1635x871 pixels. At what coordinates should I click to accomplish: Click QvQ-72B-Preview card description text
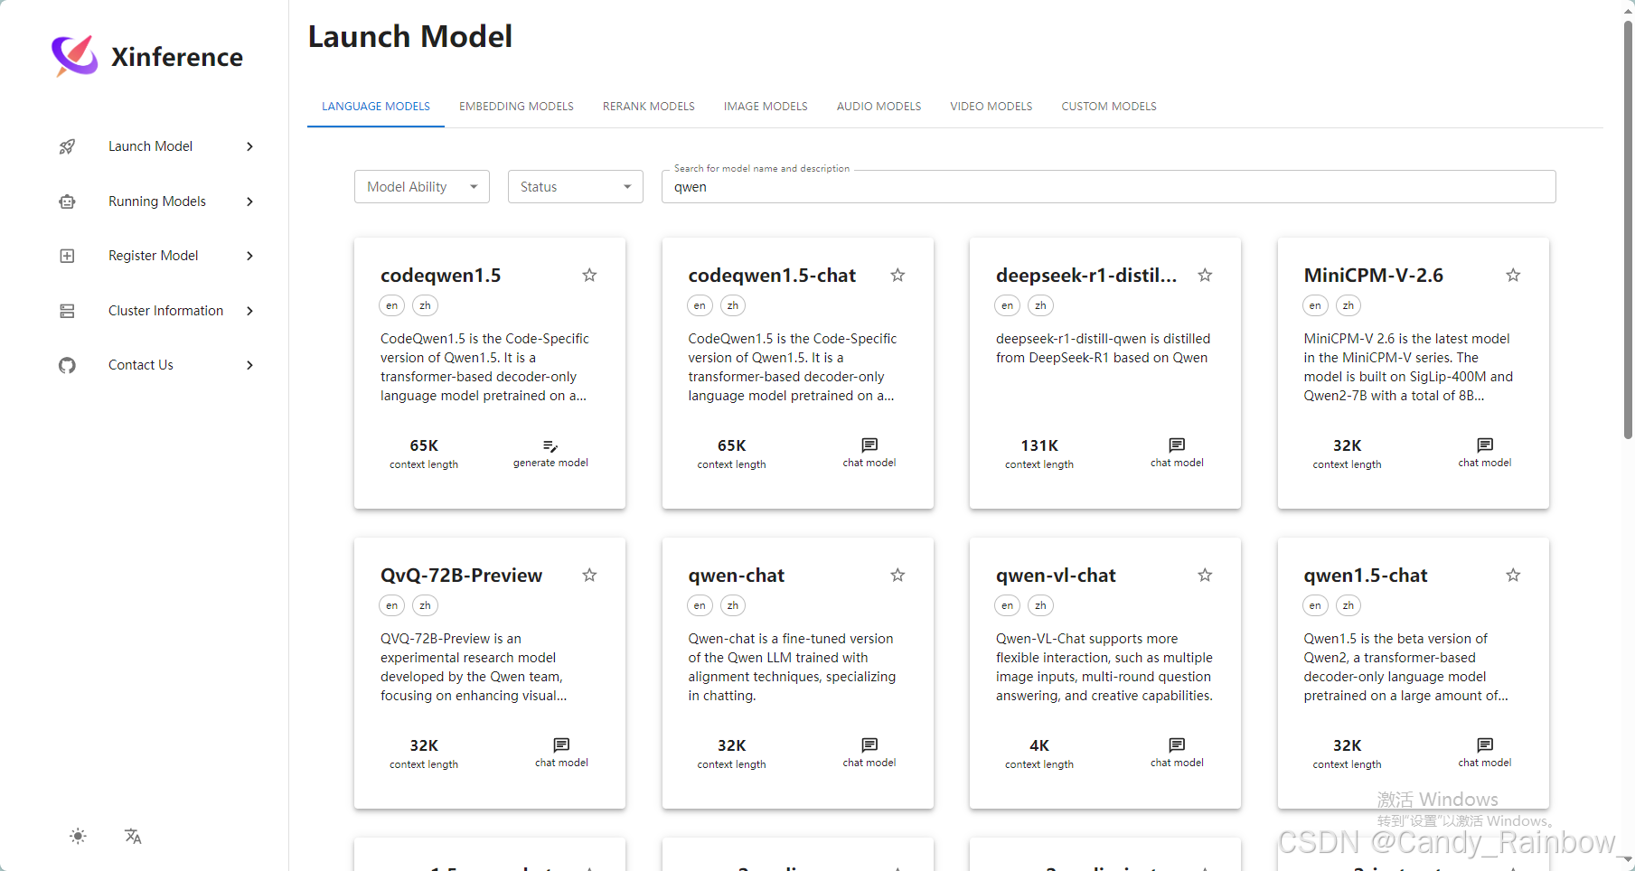click(474, 667)
